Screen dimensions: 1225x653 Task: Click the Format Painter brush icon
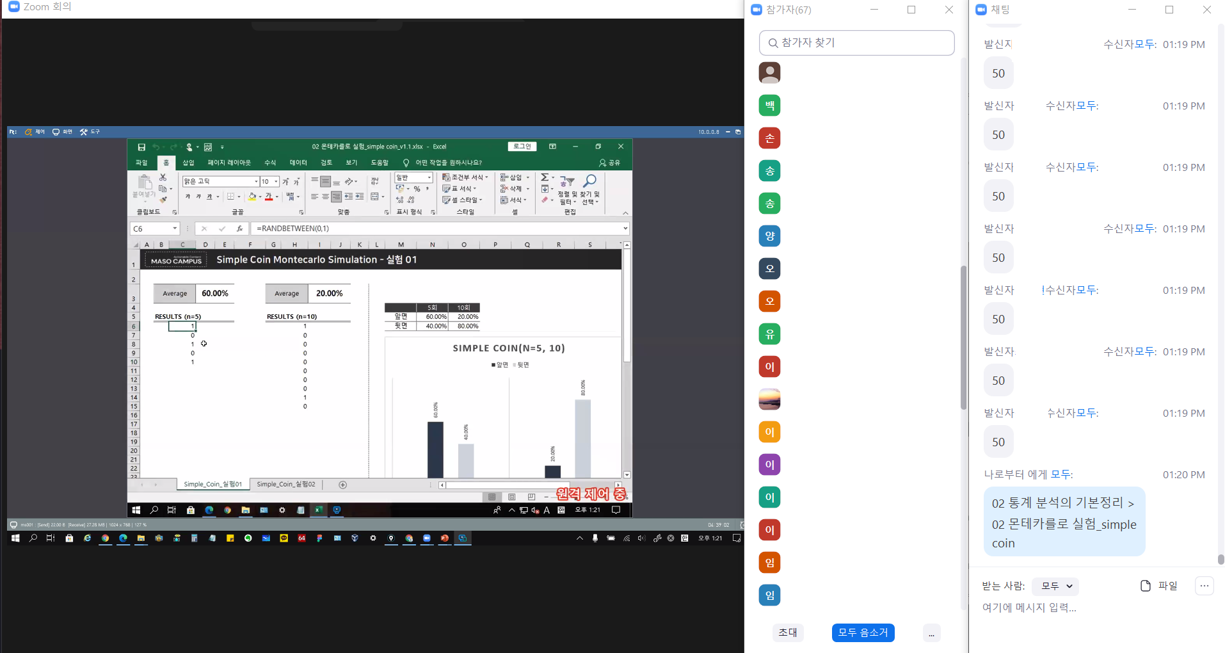163,200
